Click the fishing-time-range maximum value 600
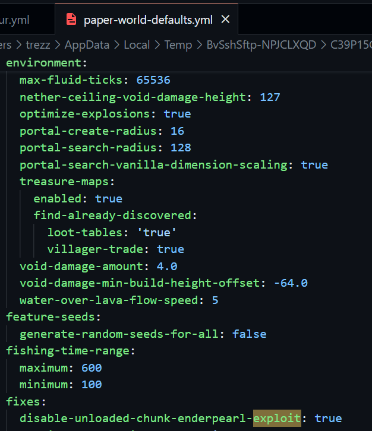Viewport: 372px width, 431px height. pos(92,368)
